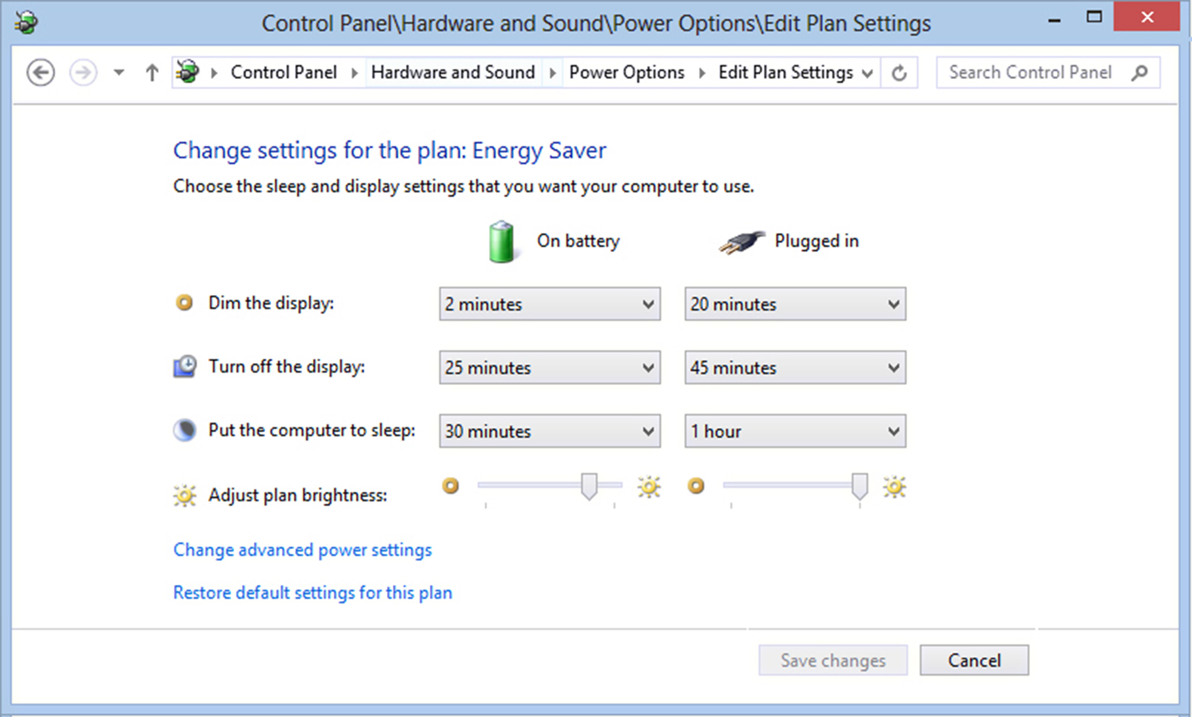Expand Plugged in sleep dropdown showing 1 hour
The height and width of the screenshot is (717, 1192).
coord(795,431)
